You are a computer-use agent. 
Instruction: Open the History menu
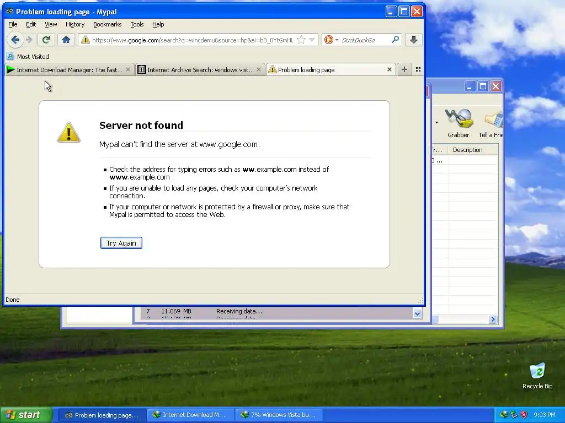click(x=75, y=24)
